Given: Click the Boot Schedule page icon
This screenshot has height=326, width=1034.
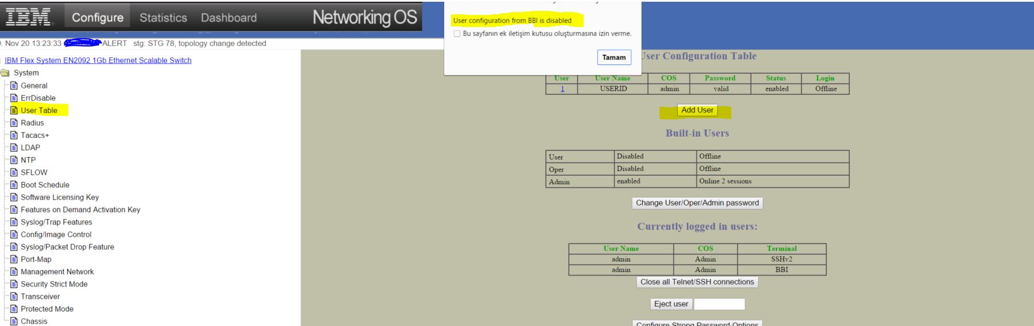Looking at the screenshot, I should (14, 185).
